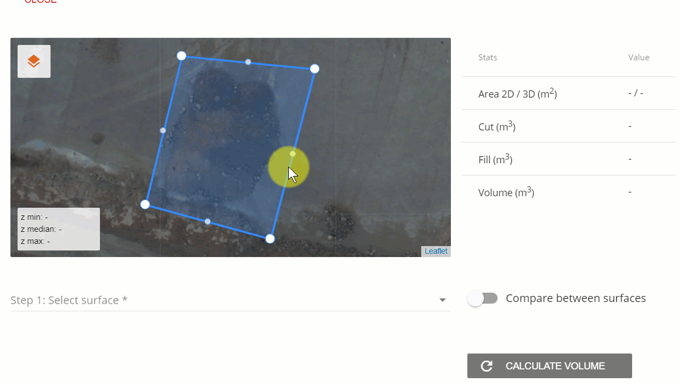Click the top-left polygon vertex handle

point(182,56)
